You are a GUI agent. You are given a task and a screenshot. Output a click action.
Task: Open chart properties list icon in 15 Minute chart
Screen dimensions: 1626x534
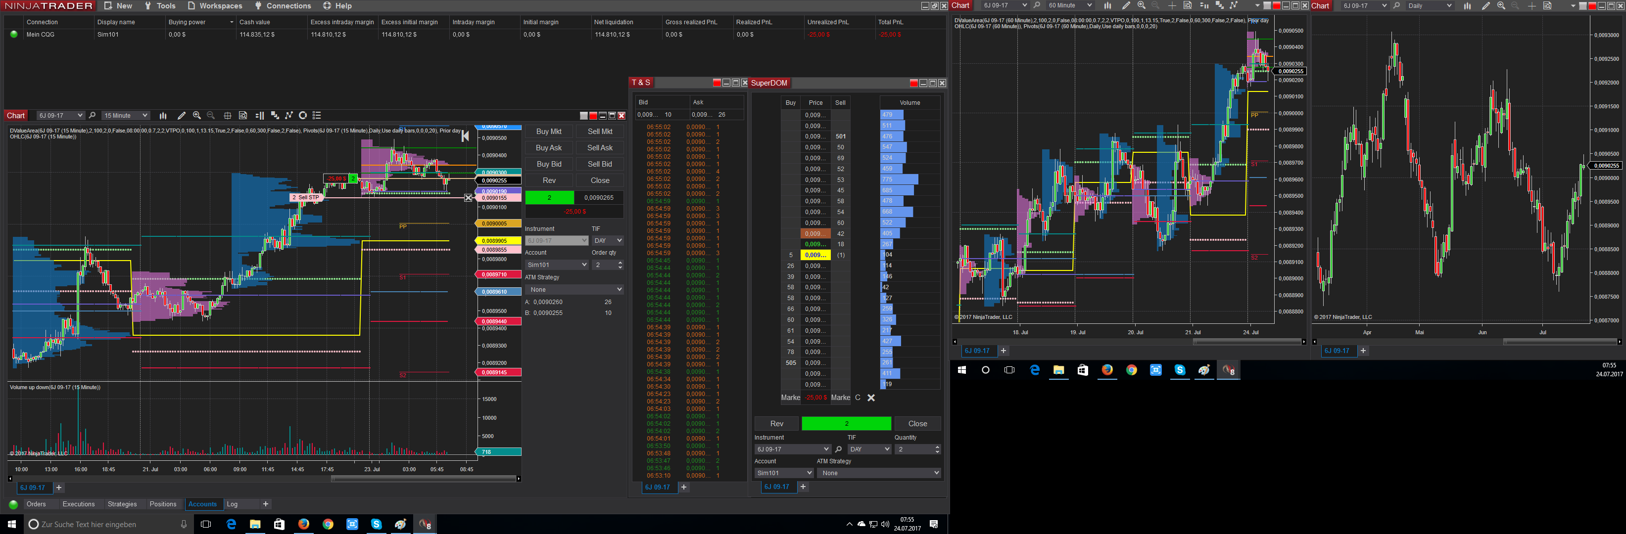[x=317, y=115]
